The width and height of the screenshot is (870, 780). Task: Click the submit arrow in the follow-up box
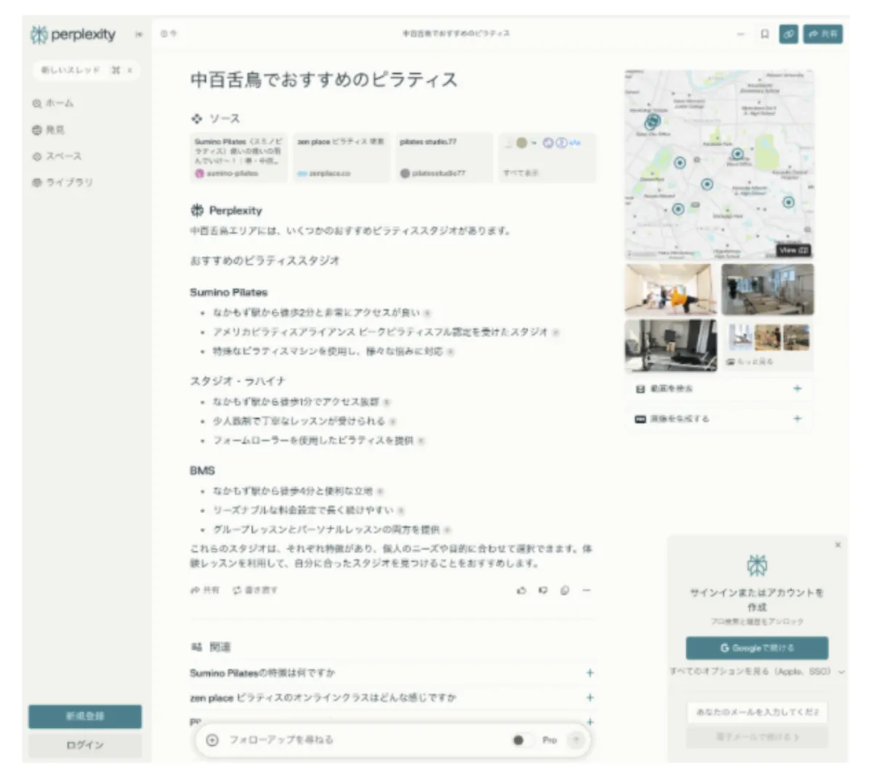[576, 740]
